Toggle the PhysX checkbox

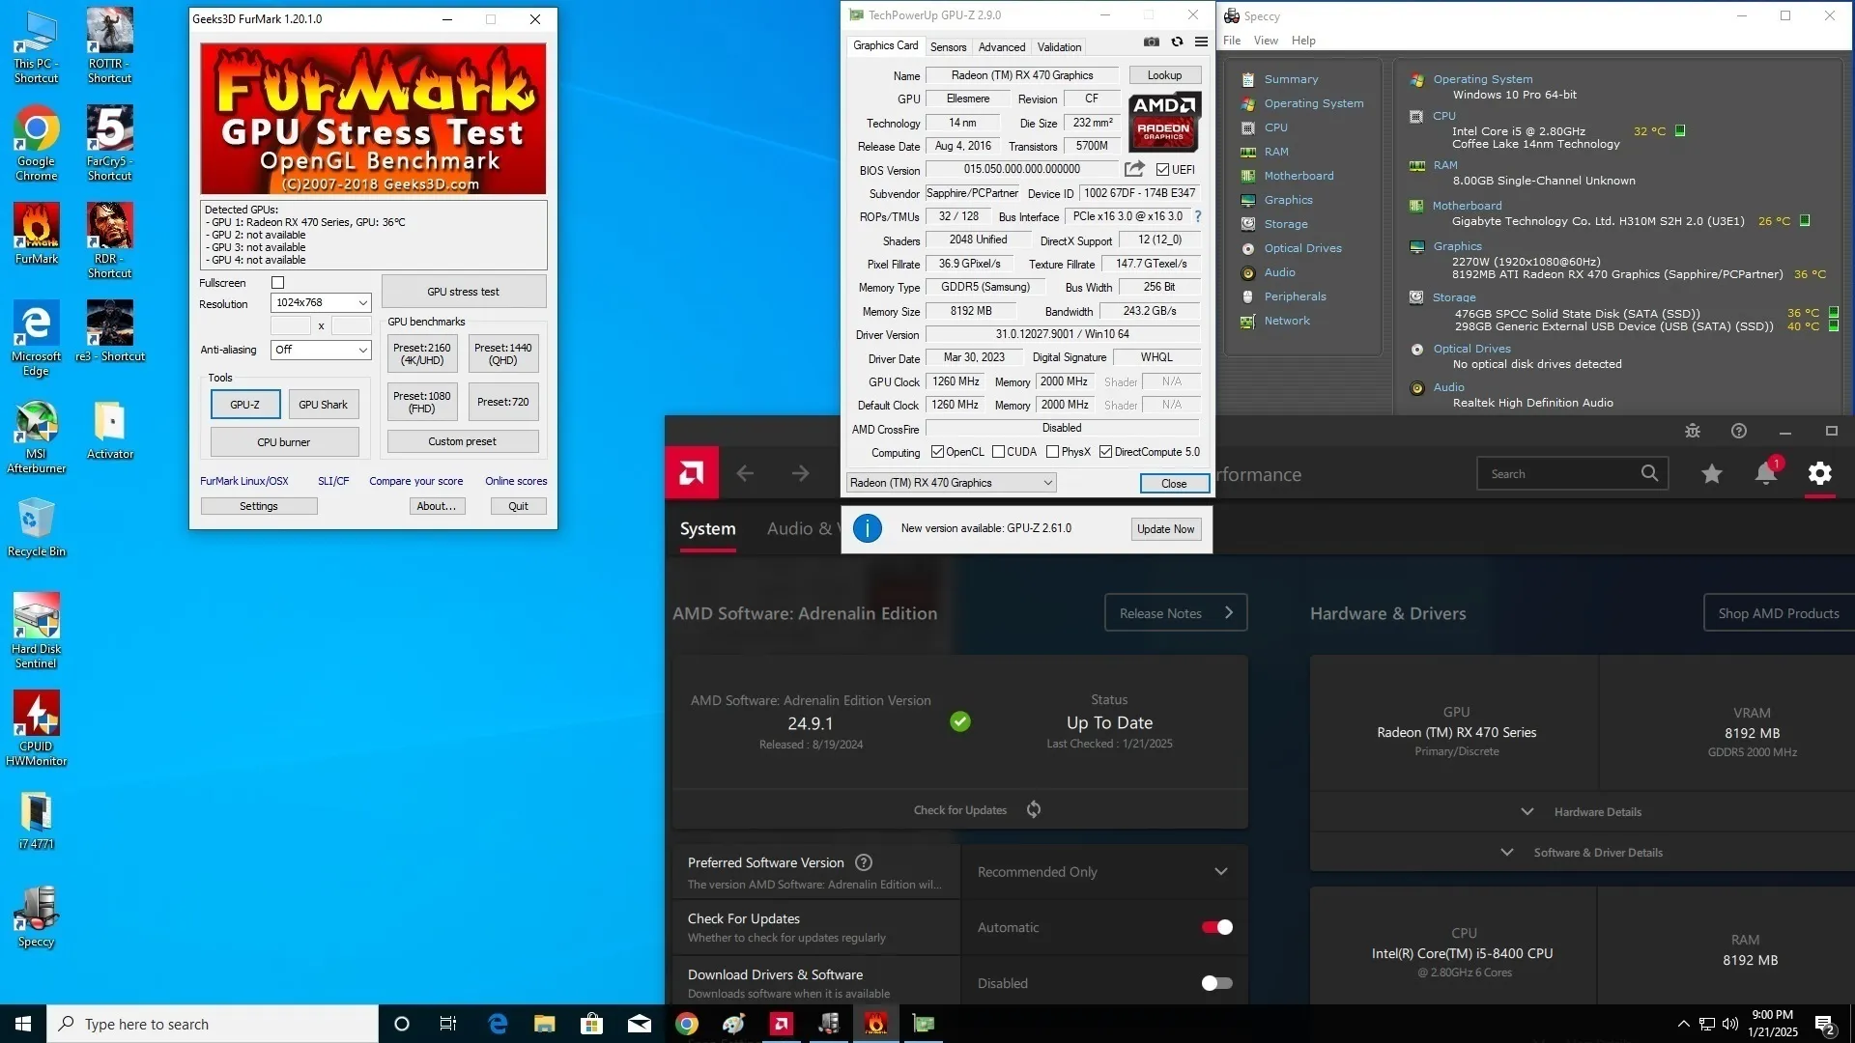tap(1052, 452)
